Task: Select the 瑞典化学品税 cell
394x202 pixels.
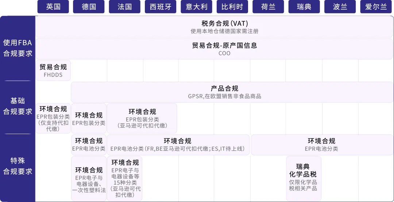Action: (304, 179)
